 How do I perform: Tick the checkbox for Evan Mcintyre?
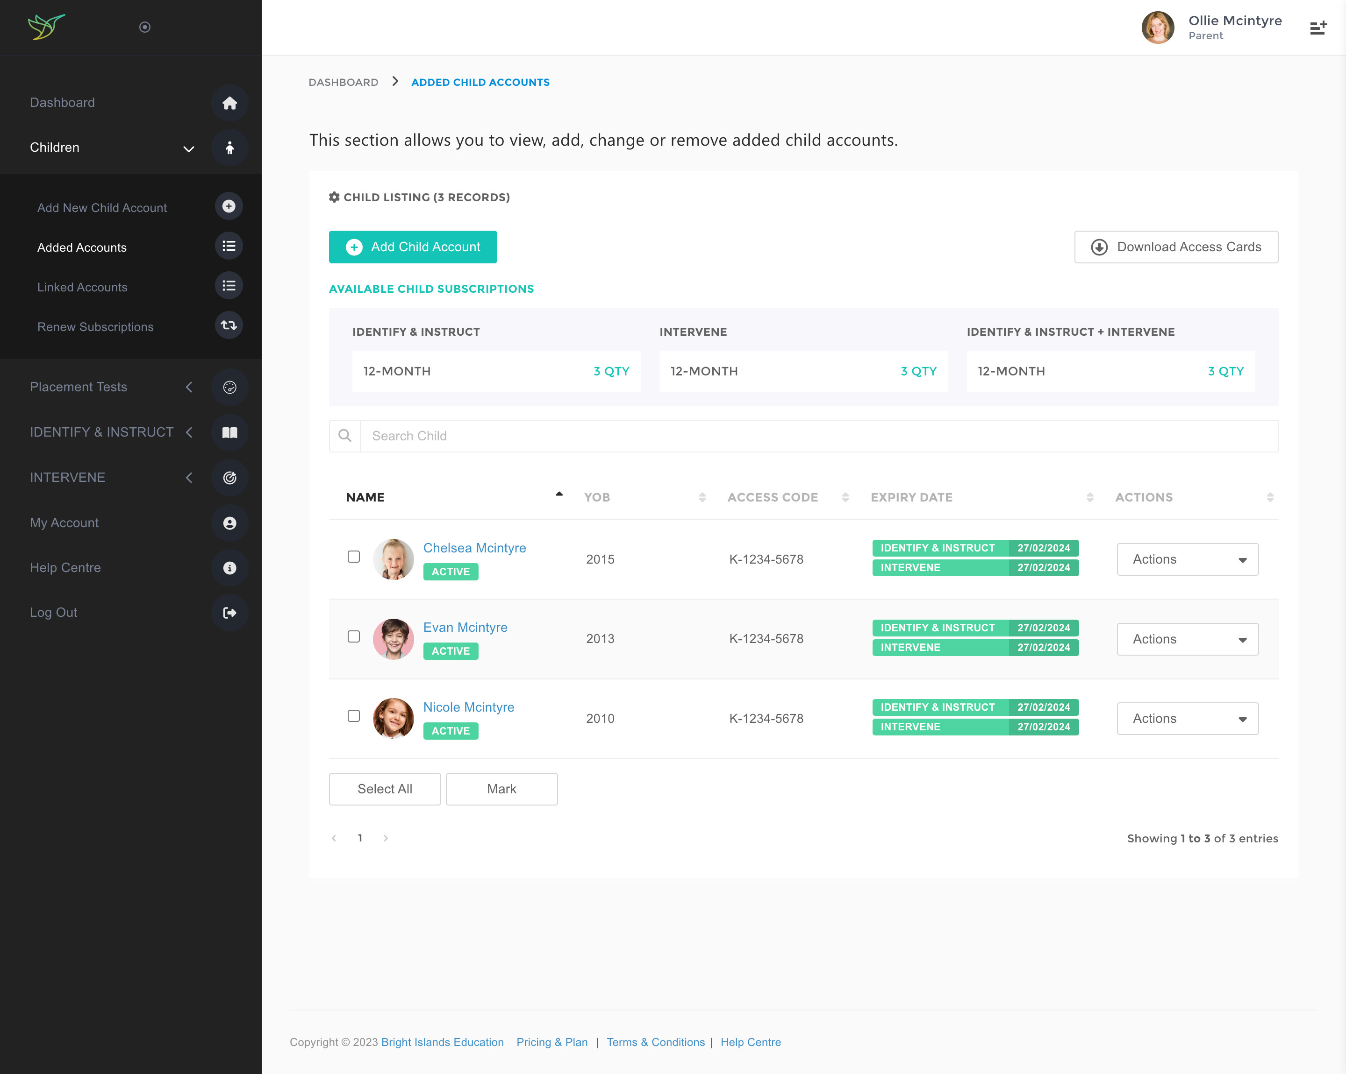click(x=354, y=637)
